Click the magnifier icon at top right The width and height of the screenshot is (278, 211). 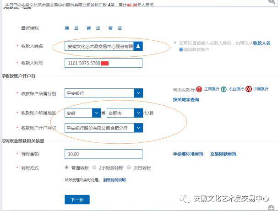coord(273,2)
